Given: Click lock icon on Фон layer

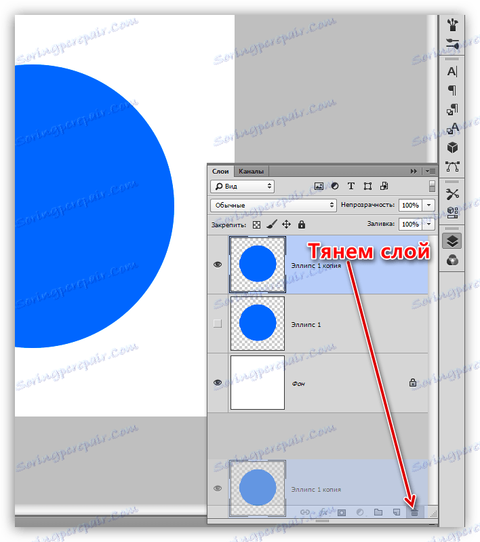Looking at the screenshot, I should tap(413, 383).
